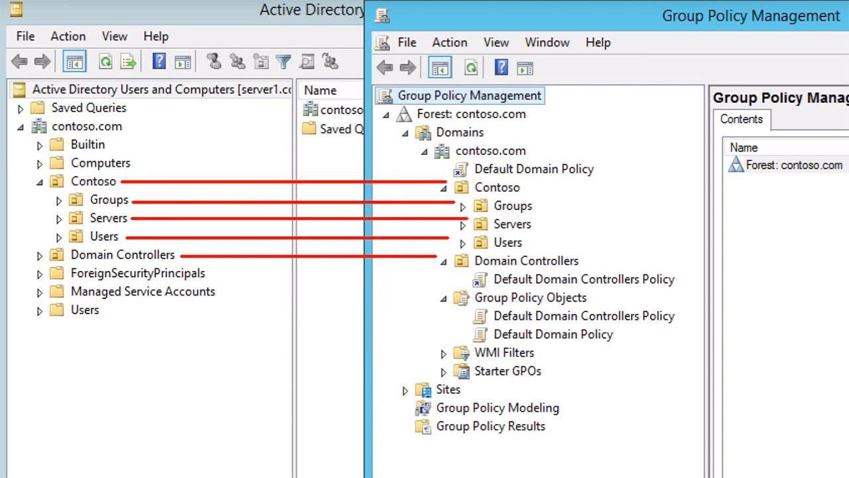This screenshot has width=849, height=478.
Task: Click Help icon in Active Directory toolbar
Action: [x=159, y=62]
